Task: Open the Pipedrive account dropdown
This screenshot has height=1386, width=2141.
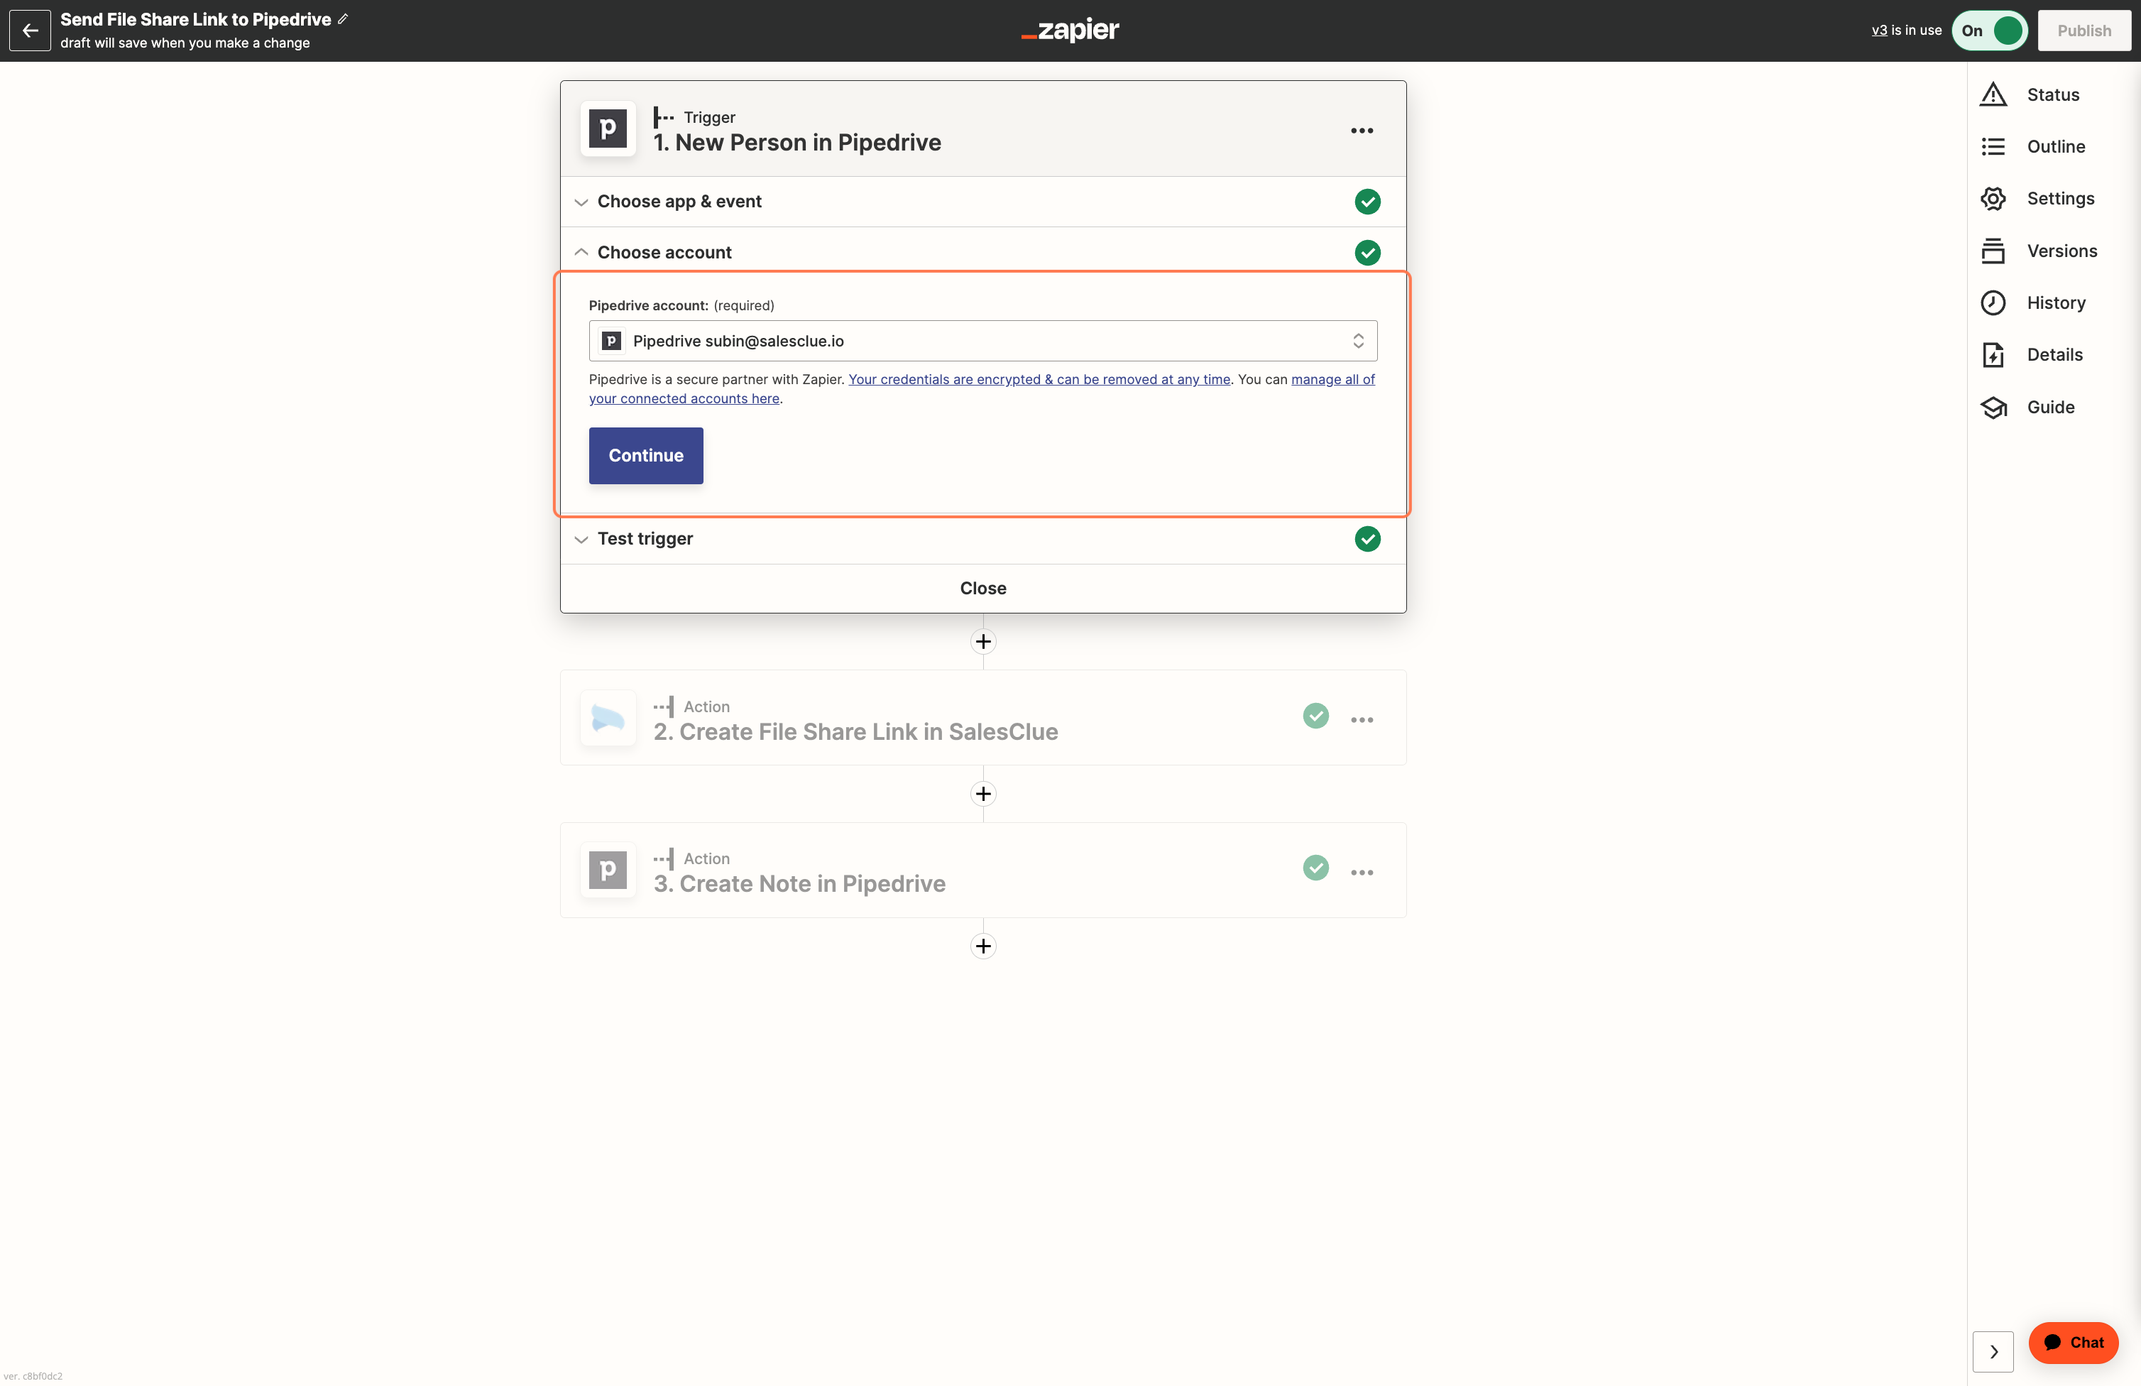Action: click(982, 341)
